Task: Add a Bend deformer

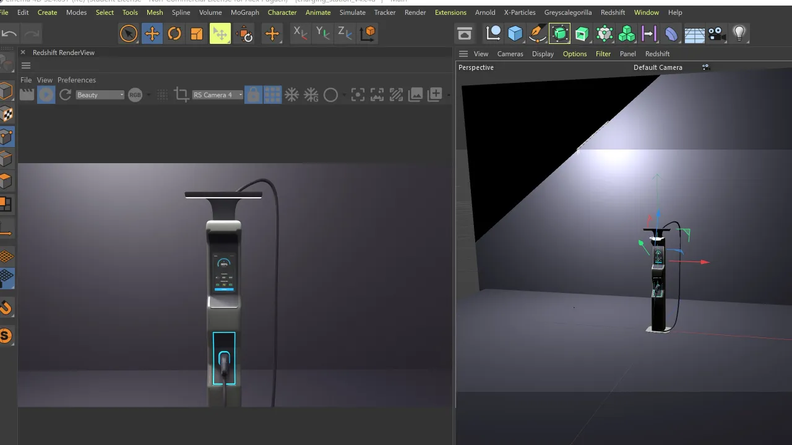Action: (x=671, y=33)
